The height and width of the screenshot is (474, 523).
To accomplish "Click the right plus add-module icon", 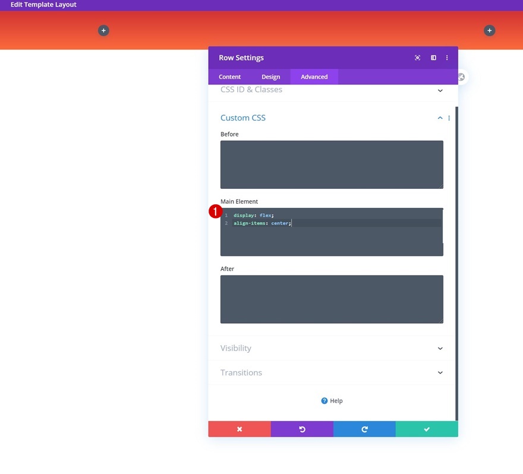I will (x=489, y=31).
